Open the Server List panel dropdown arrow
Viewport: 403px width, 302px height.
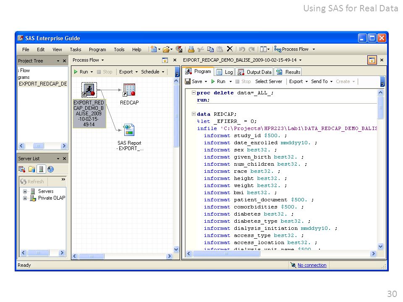pyautogui.click(x=58, y=159)
